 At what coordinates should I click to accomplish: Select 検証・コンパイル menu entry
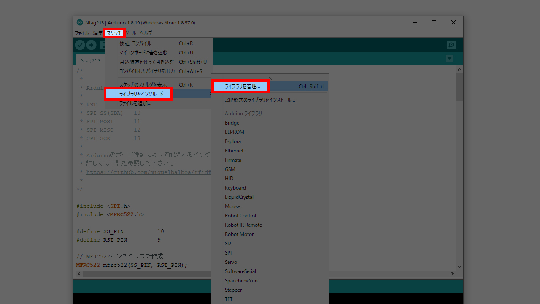point(135,43)
